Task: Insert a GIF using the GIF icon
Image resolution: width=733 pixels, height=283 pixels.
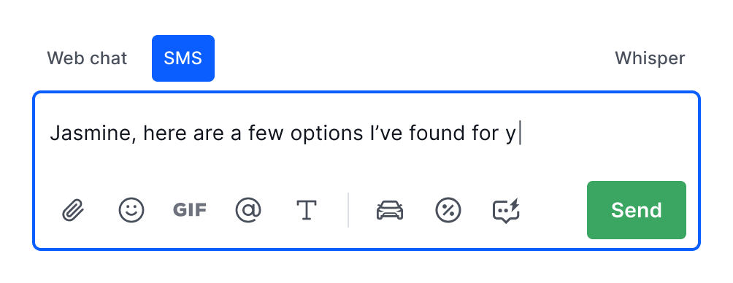Action: (x=190, y=210)
